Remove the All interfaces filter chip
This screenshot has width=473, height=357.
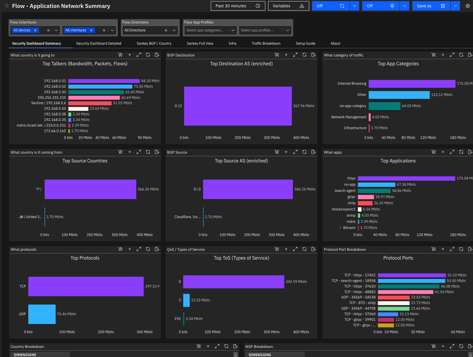coord(91,30)
